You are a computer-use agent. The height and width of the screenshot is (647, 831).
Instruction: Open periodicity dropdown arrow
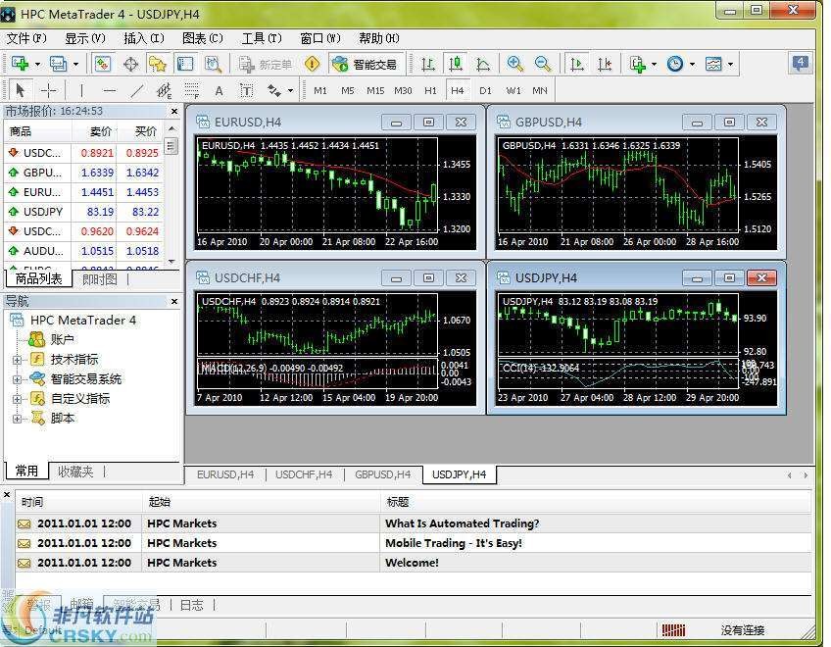[x=692, y=64]
